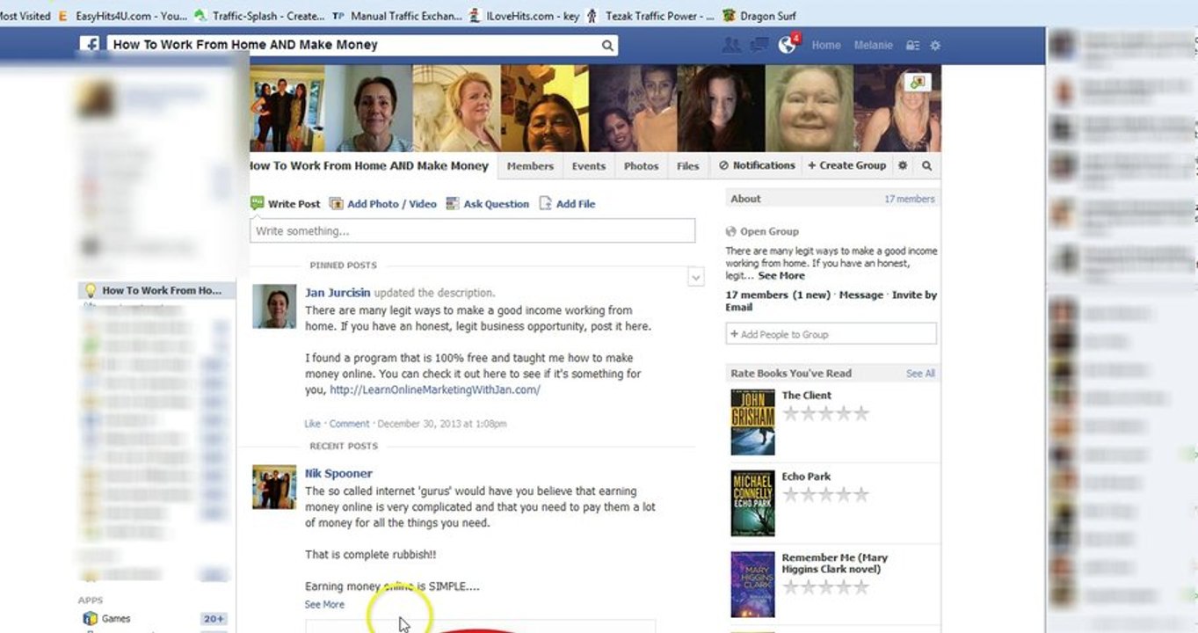Switch to the Members tab
This screenshot has width=1198, height=633.
coord(530,165)
